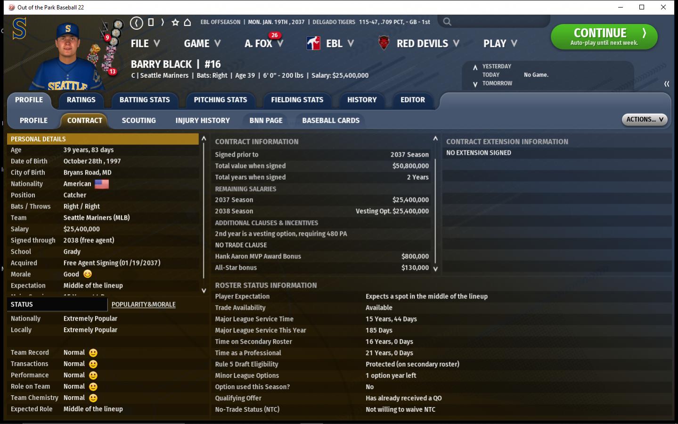
Task: Click the Out of the Park app icon
Action: 11,7
